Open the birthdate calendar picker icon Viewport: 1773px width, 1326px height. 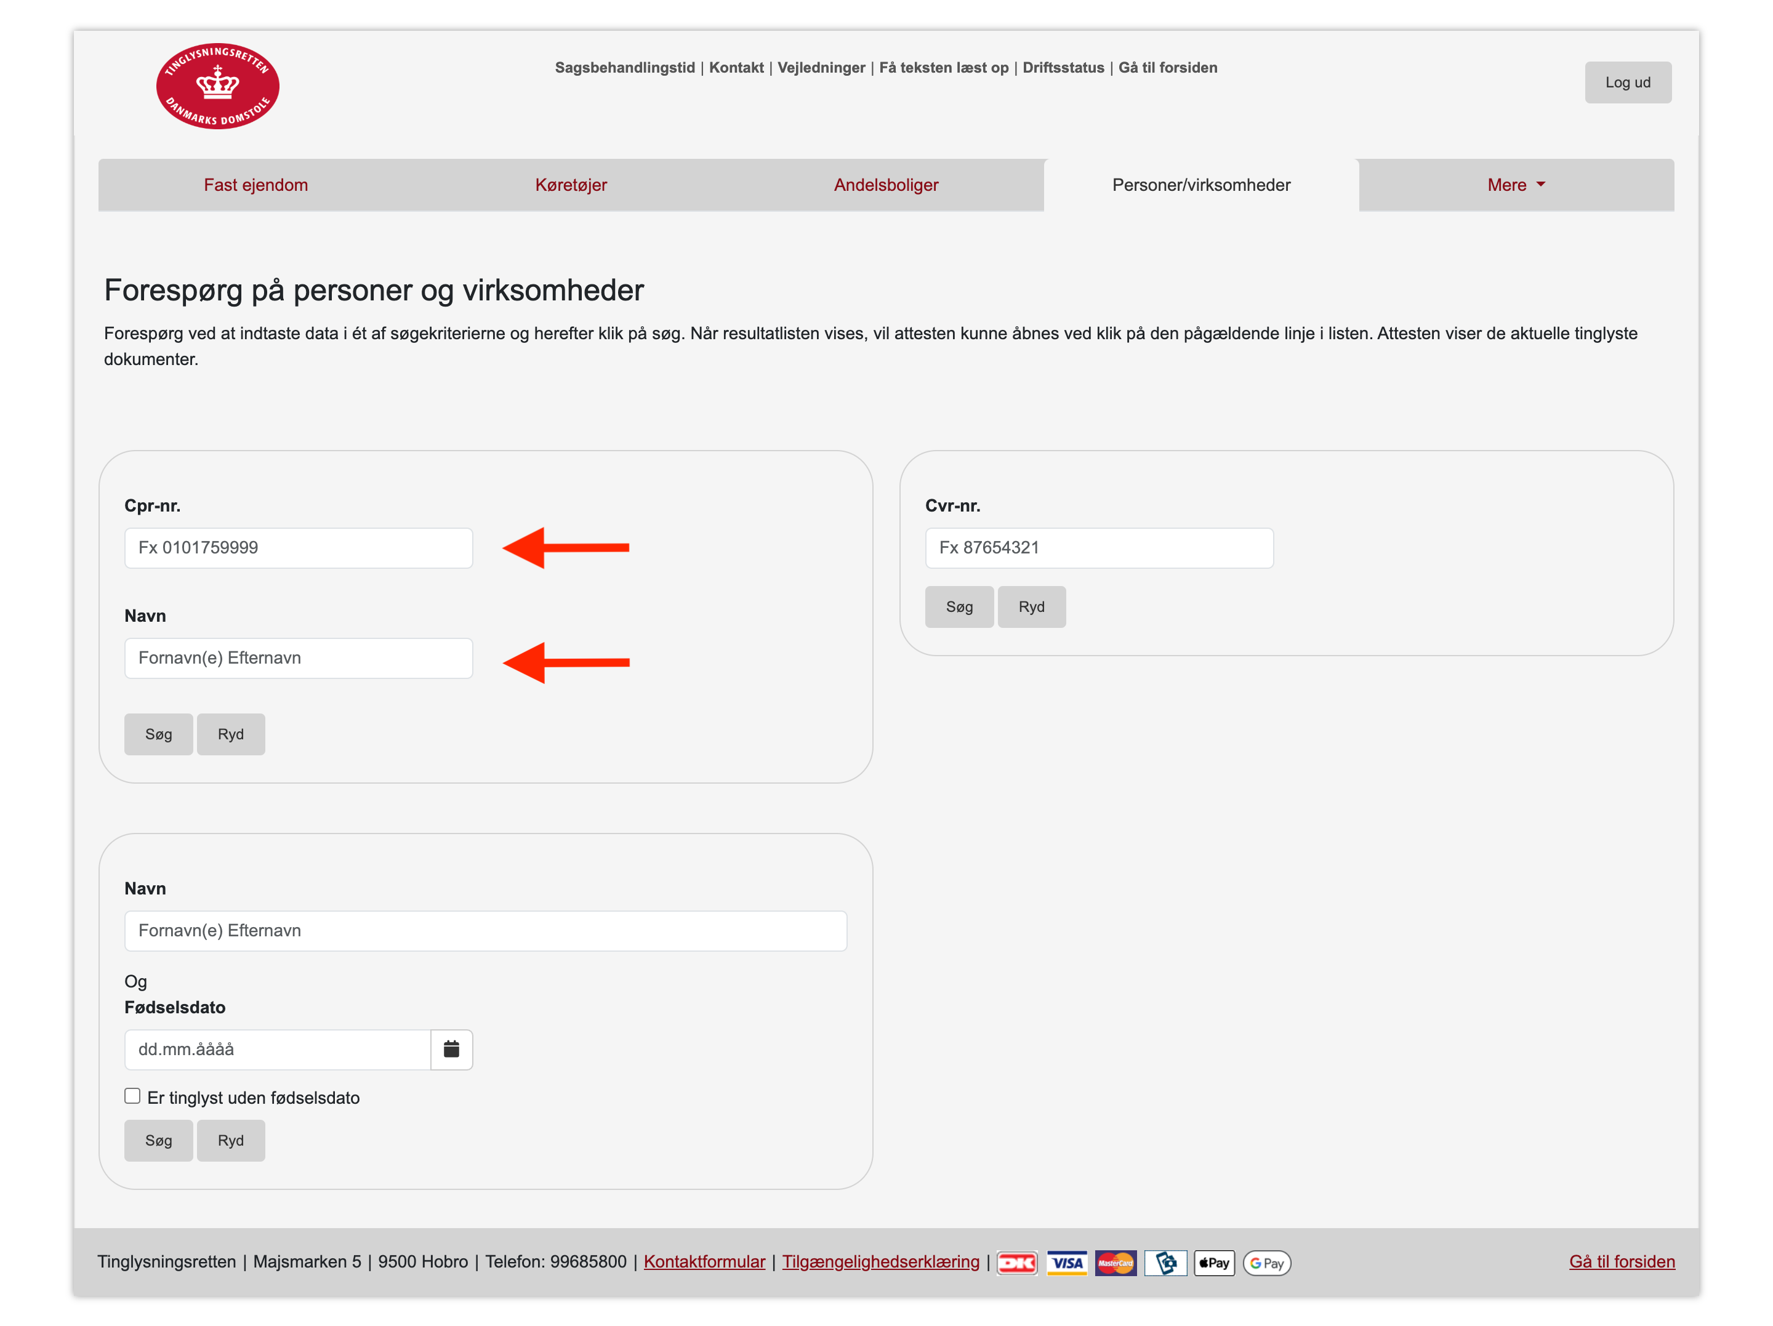[x=451, y=1048]
